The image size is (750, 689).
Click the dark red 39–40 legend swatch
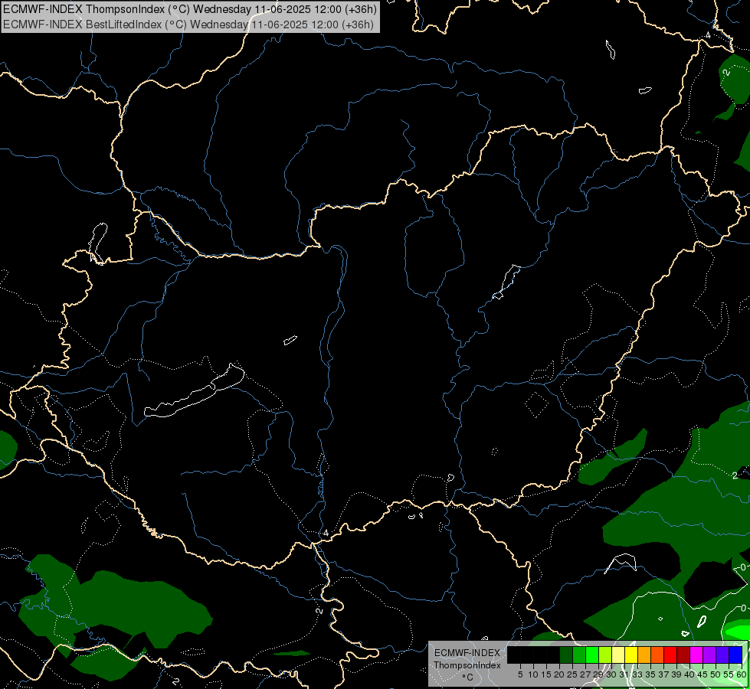683,655
